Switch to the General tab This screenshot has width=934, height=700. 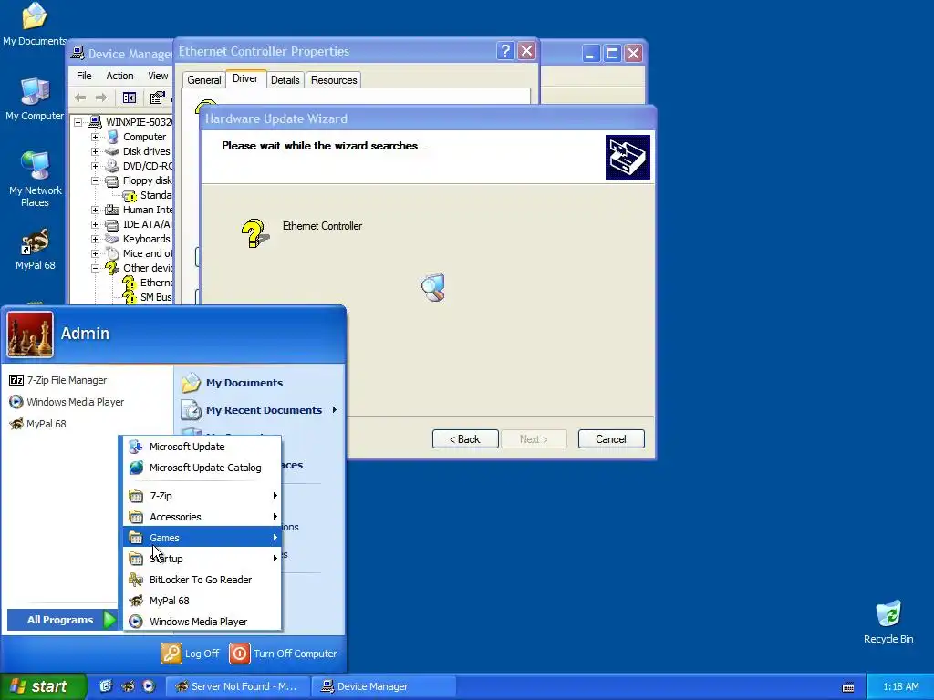(x=203, y=80)
